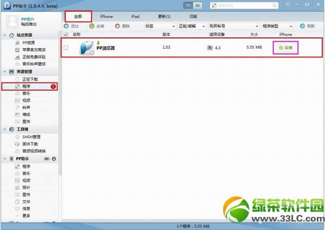Image resolution: width=325 pixels, height=230 pixels.
Task: Expand the 程序类型 dropdown
Action: [x=277, y=26]
